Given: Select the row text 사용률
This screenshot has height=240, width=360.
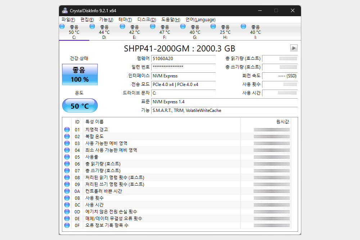Looking at the screenshot, I should point(91,157).
